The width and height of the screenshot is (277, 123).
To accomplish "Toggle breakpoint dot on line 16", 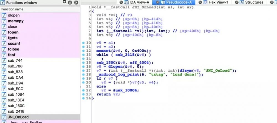I will tap(83, 67).
